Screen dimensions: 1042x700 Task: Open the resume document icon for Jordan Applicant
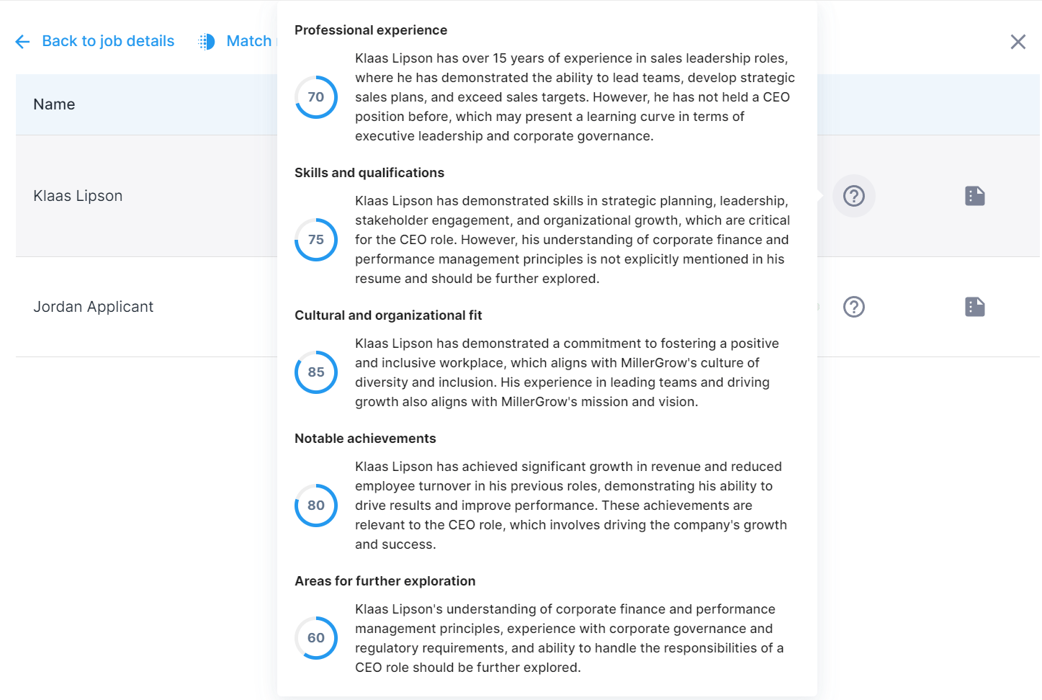975,307
